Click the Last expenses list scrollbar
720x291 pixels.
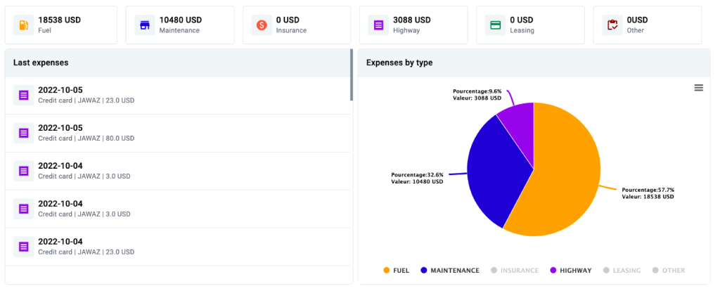tap(352, 75)
